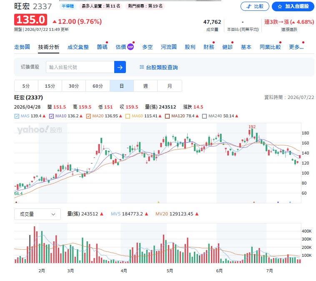This screenshot has height=281, width=316.
Task: Click the yellow triangle marker near May
Action: pos(158,202)
